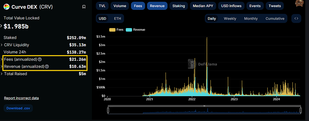Switch chart to Cumulative view
Viewport: 309px width, 121px height.
click(275, 19)
